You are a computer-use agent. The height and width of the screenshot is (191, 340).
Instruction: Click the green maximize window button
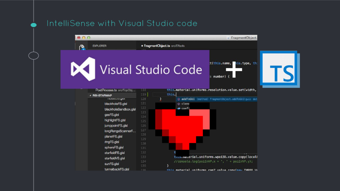[89, 38]
